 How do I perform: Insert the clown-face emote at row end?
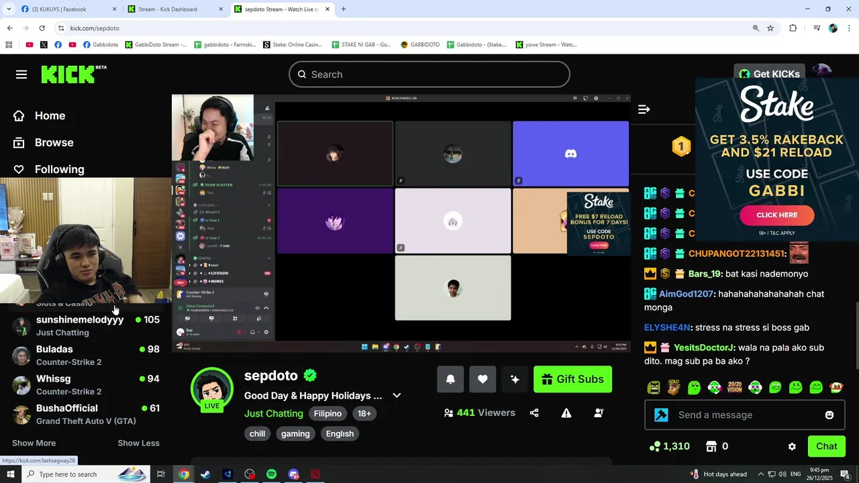pyautogui.click(x=836, y=387)
